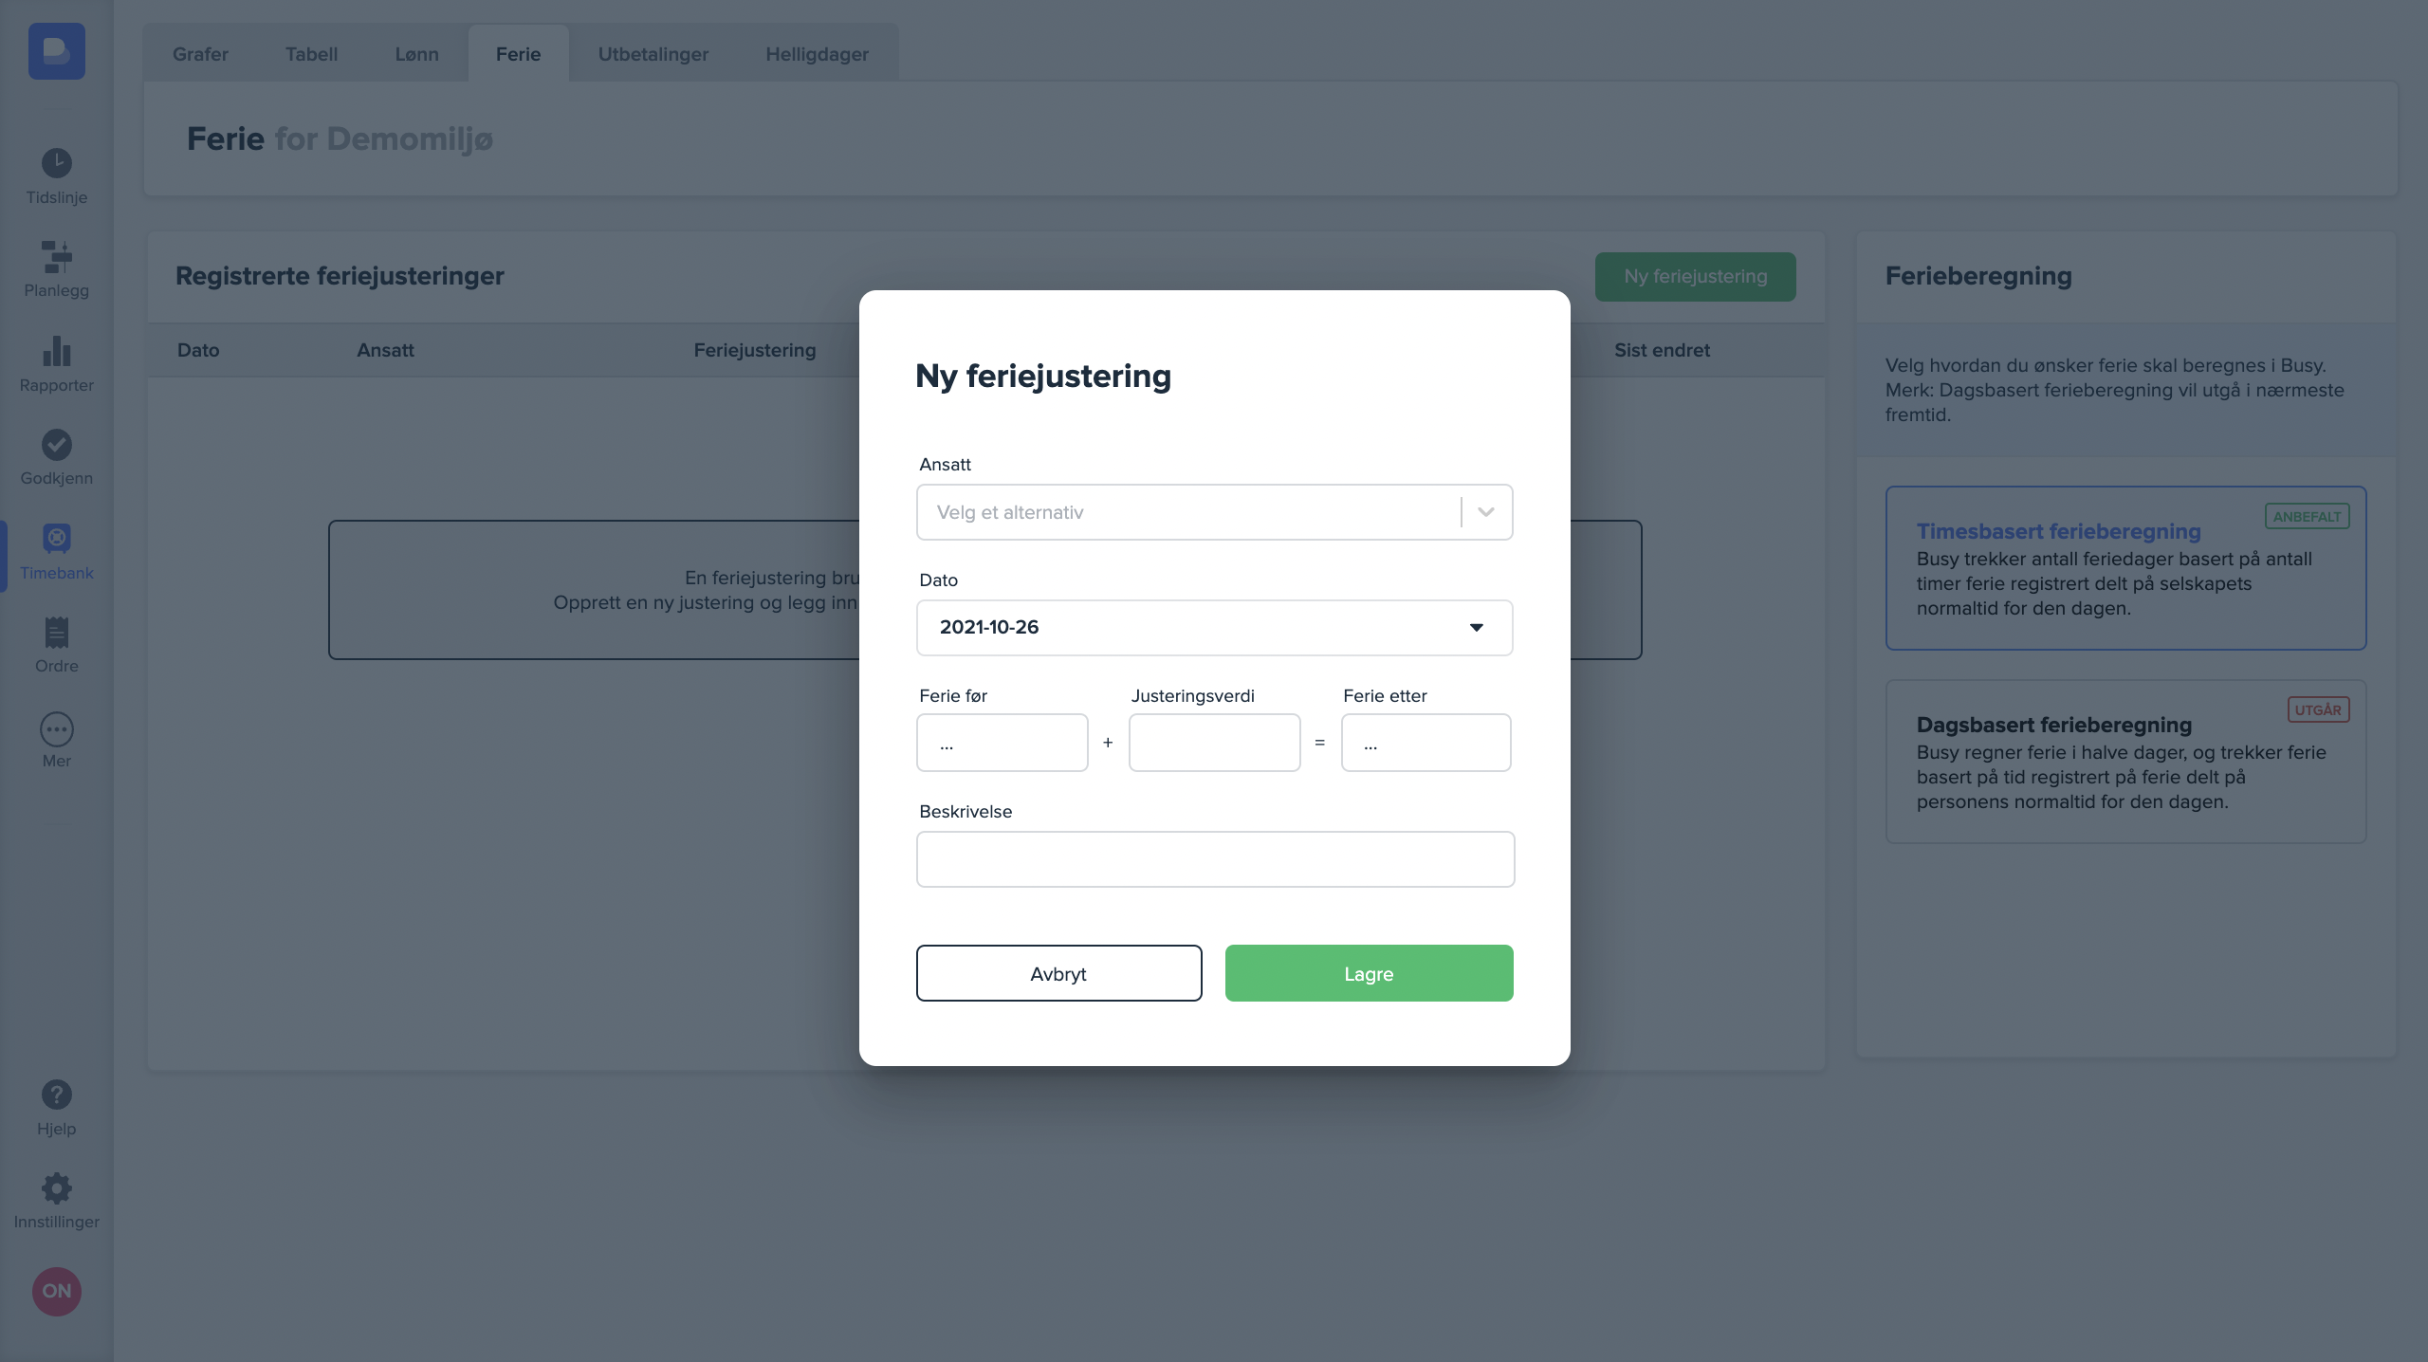Open Ordre receipt icon
Screen dimensions: 2428x1362
click(56, 633)
